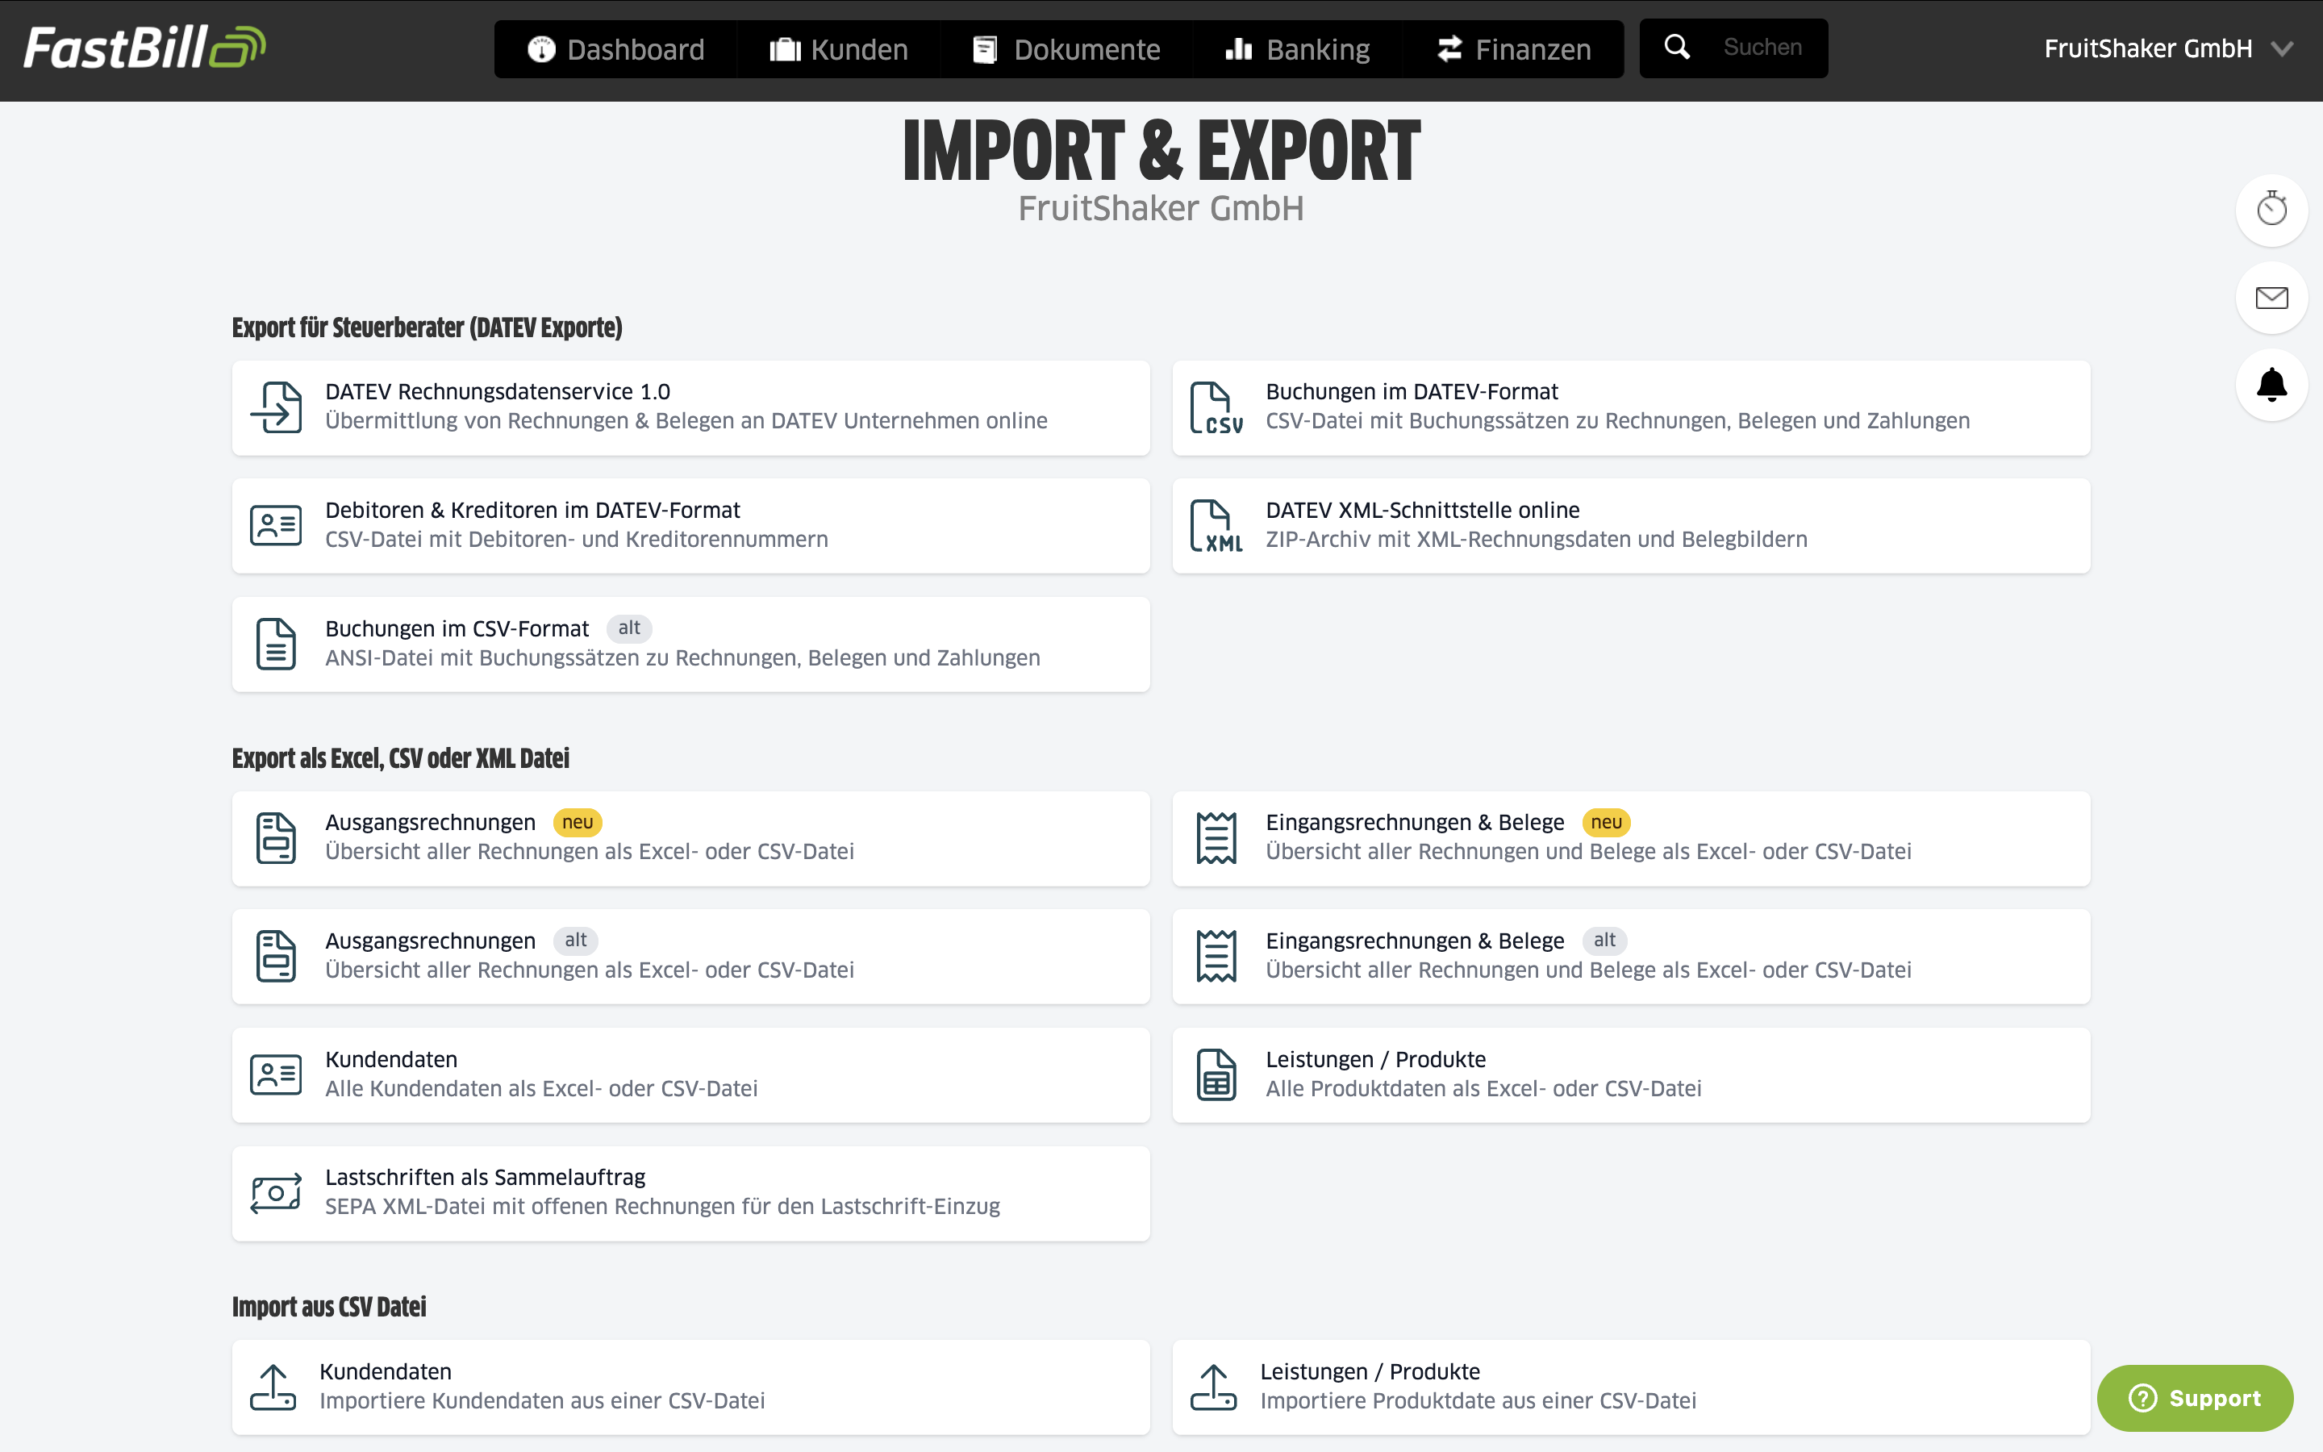Image resolution: width=2323 pixels, height=1452 pixels.
Task: Open the stopwatch time tracking icon
Action: (2271, 210)
